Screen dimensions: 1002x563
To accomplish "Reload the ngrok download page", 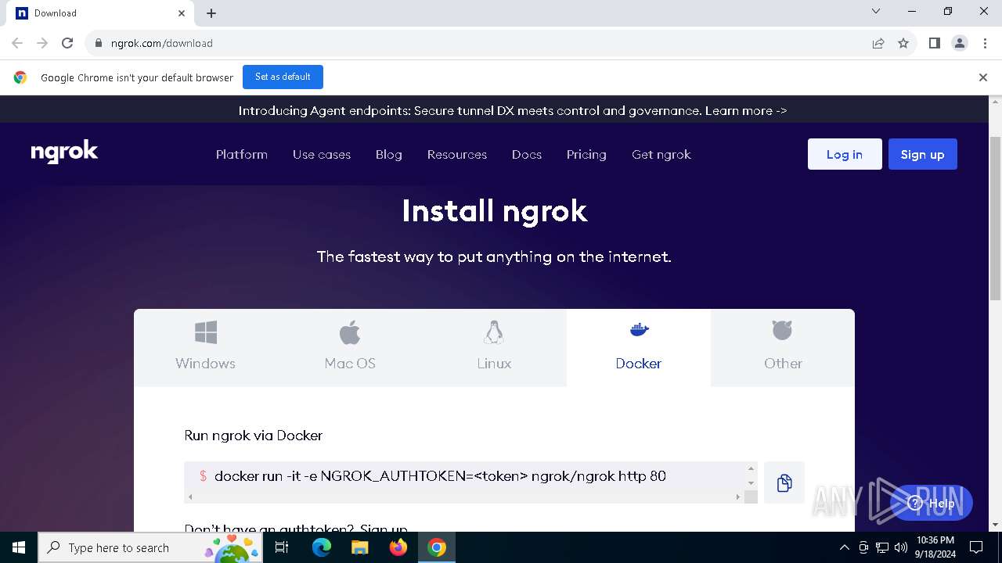I will point(67,43).
